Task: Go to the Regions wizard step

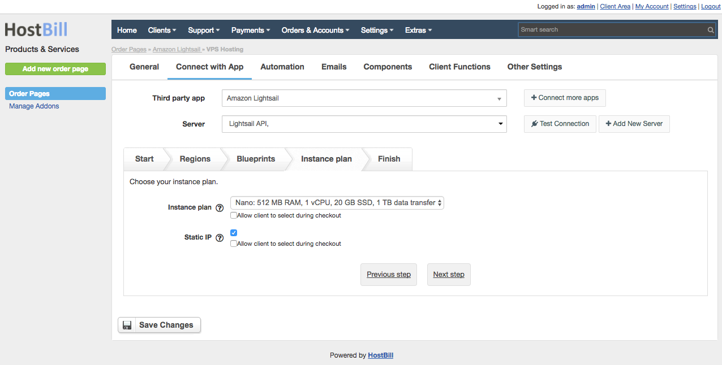Action: tap(194, 159)
